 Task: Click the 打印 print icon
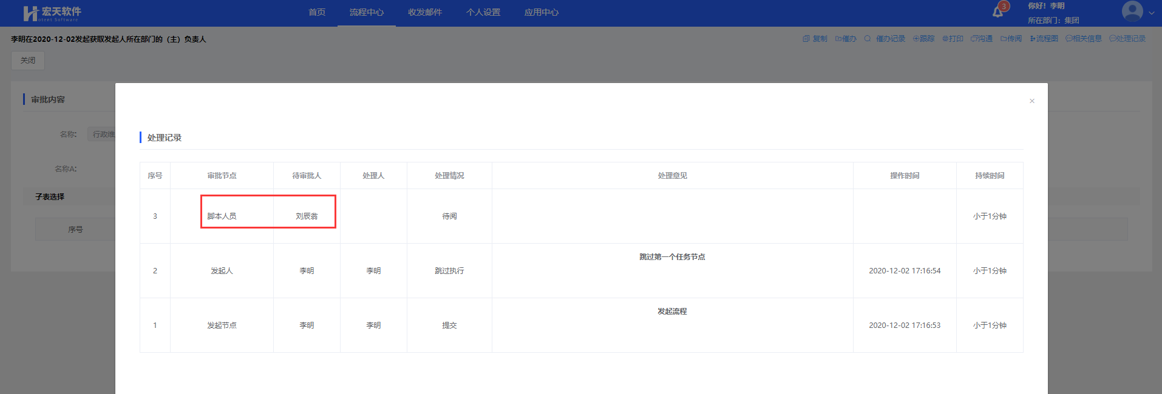[945, 39]
